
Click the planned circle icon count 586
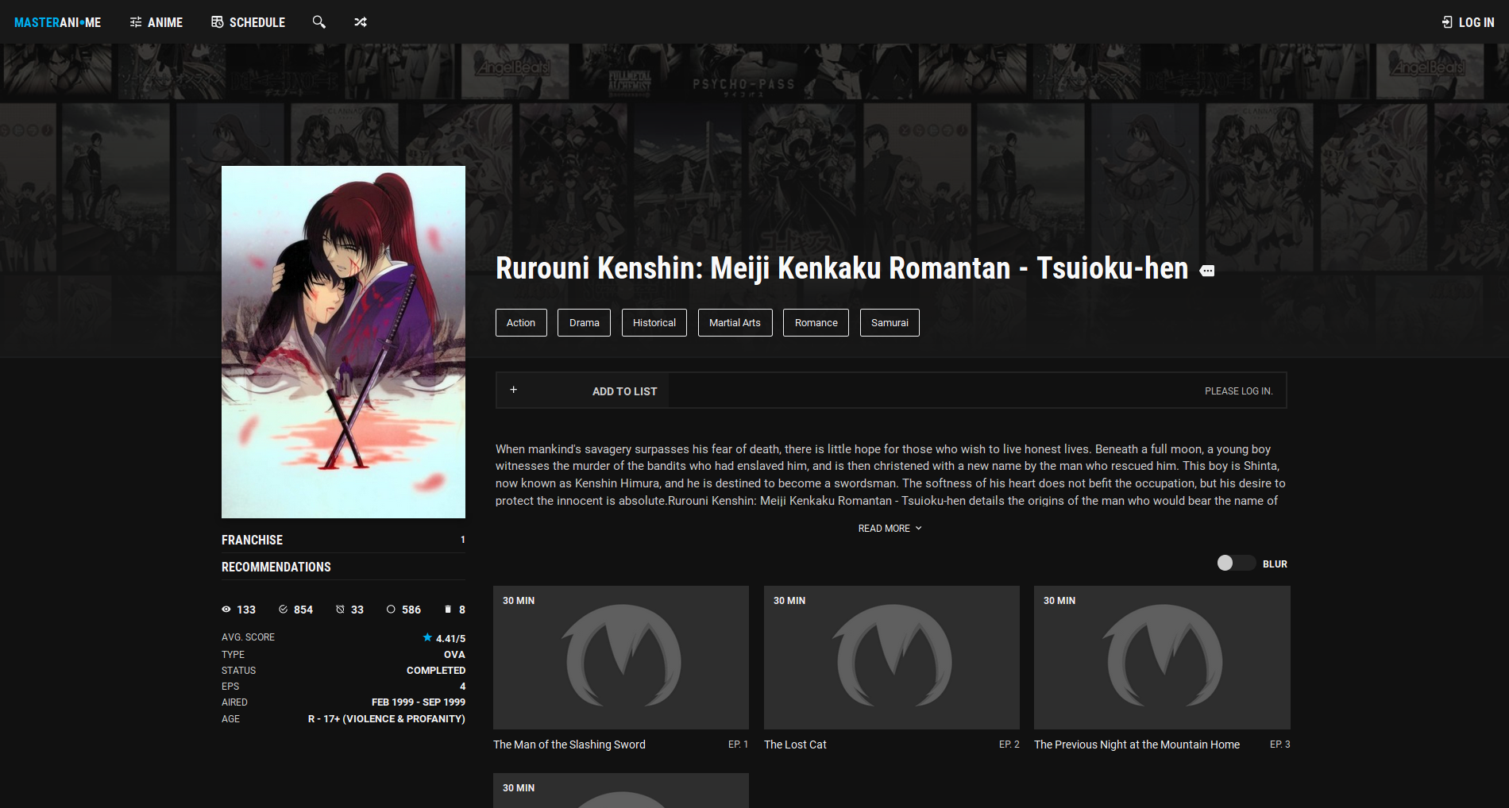click(403, 610)
